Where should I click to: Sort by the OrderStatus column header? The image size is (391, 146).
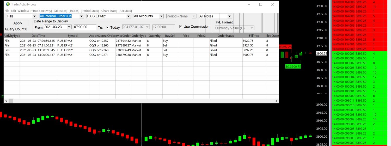pyautogui.click(x=226, y=36)
